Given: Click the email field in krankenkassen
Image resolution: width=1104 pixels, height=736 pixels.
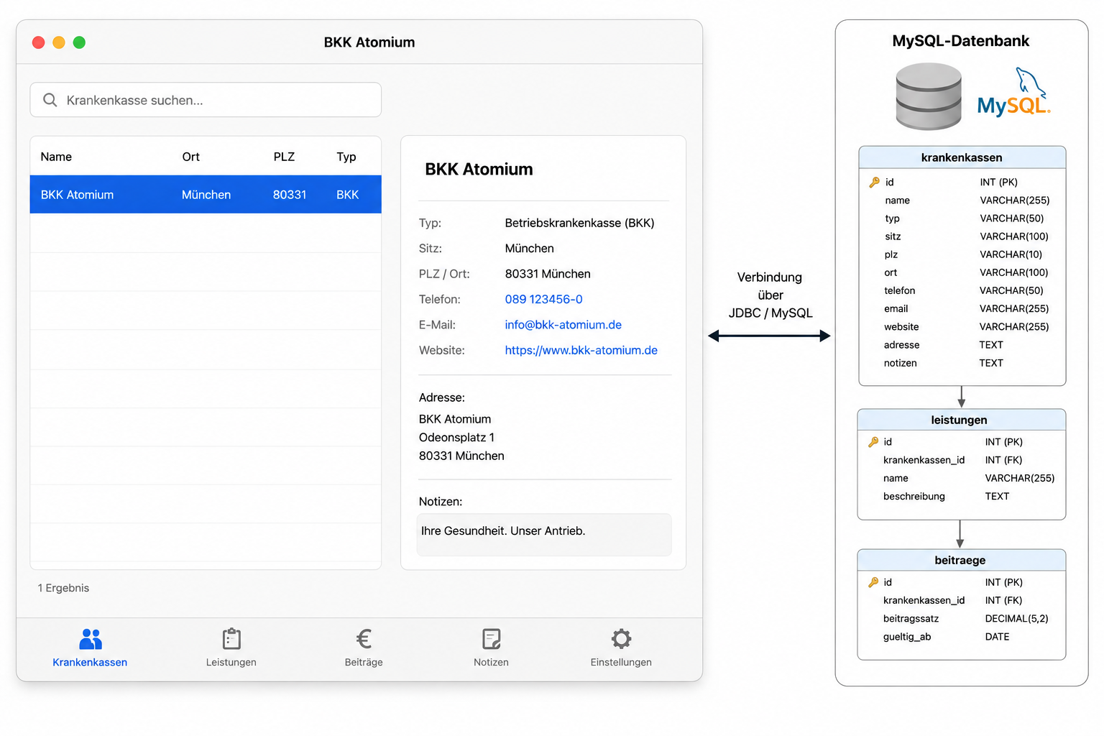Looking at the screenshot, I should [896, 308].
